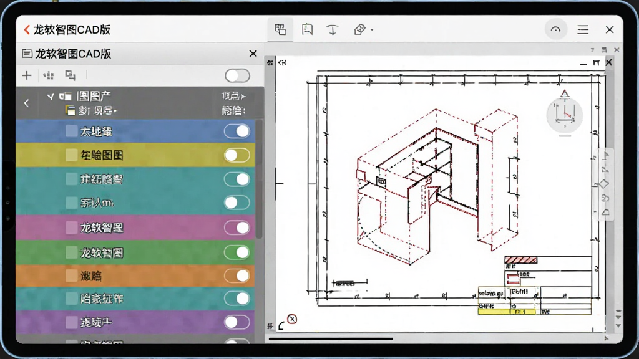Go back using the 龙软智图CAD版 title arrow
Image resolution: width=639 pixels, height=359 pixels.
tap(27, 30)
